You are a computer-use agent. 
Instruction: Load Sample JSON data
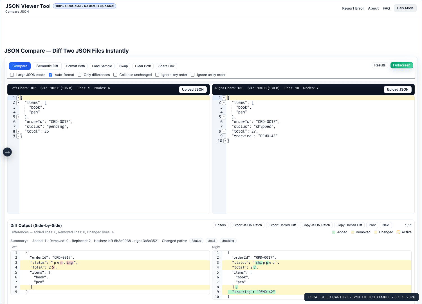tap(102, 66)
